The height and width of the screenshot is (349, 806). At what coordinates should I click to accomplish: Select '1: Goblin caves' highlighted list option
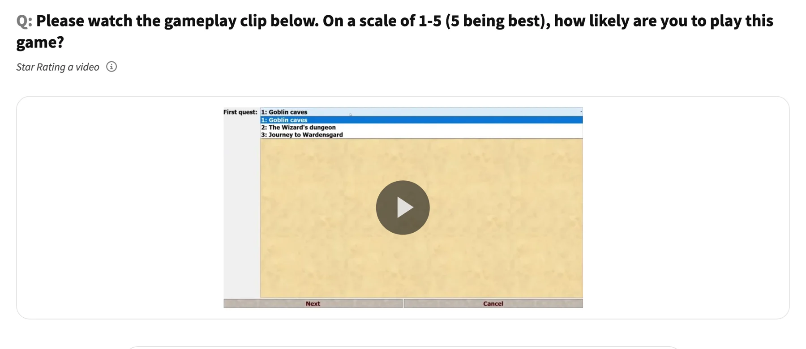point(421,120)
